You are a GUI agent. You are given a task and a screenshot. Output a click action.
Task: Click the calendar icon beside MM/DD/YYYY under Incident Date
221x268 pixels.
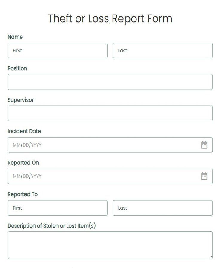[204, 145]
